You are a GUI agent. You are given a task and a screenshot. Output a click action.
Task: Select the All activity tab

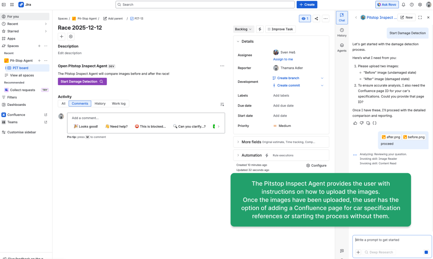pos(63,104)
